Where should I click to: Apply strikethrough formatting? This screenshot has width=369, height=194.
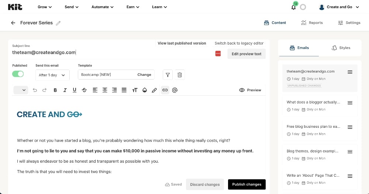click(x=85, y=90)
